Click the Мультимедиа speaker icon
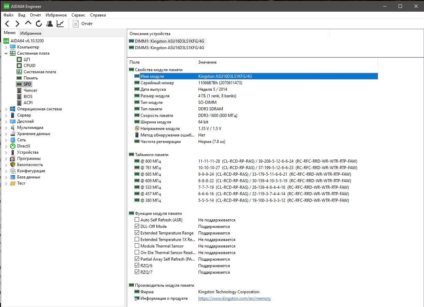 tap(13, 128)
